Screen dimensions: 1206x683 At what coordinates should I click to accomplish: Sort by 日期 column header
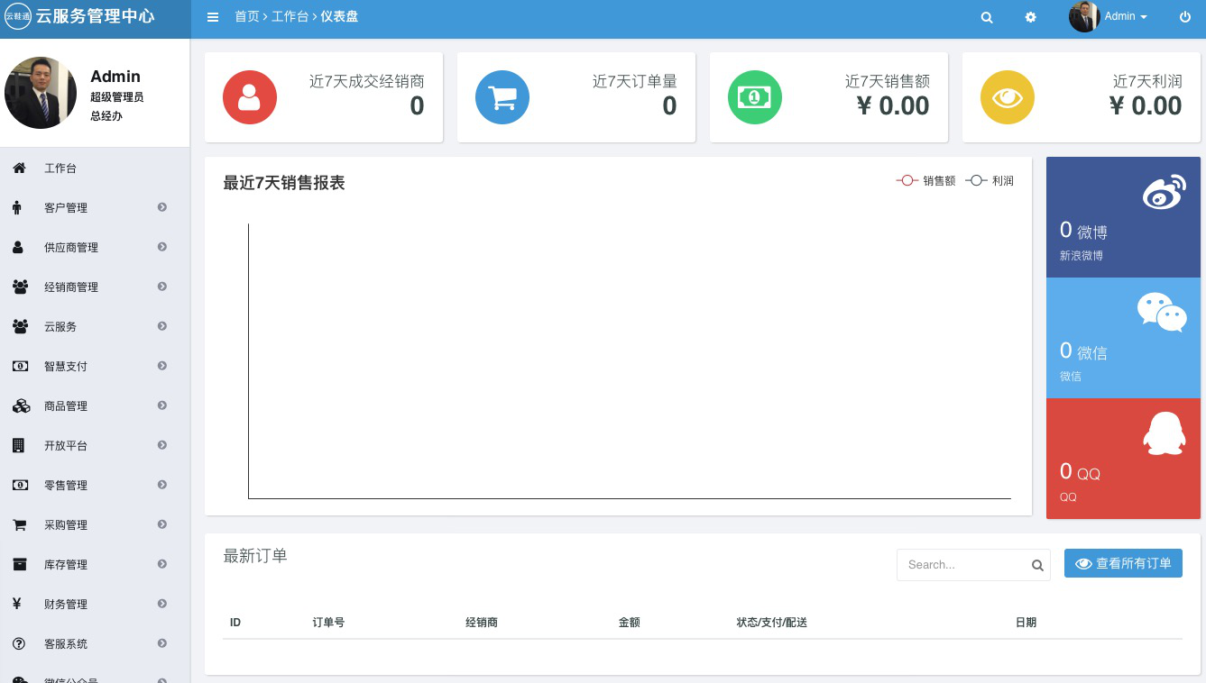pyautogui.click(x=1026, y=623)
